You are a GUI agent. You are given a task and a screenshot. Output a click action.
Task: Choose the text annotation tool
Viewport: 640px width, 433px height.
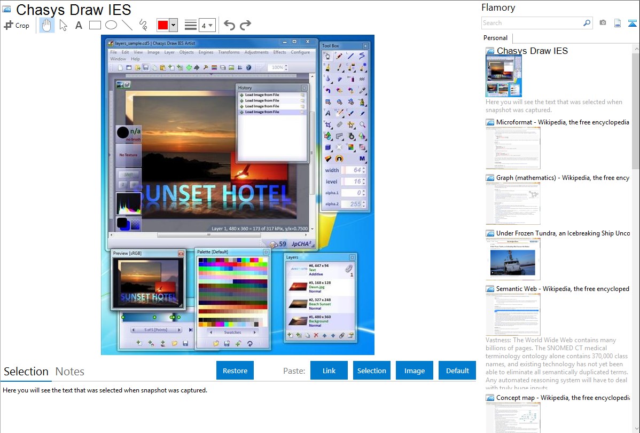coord(79,25)
